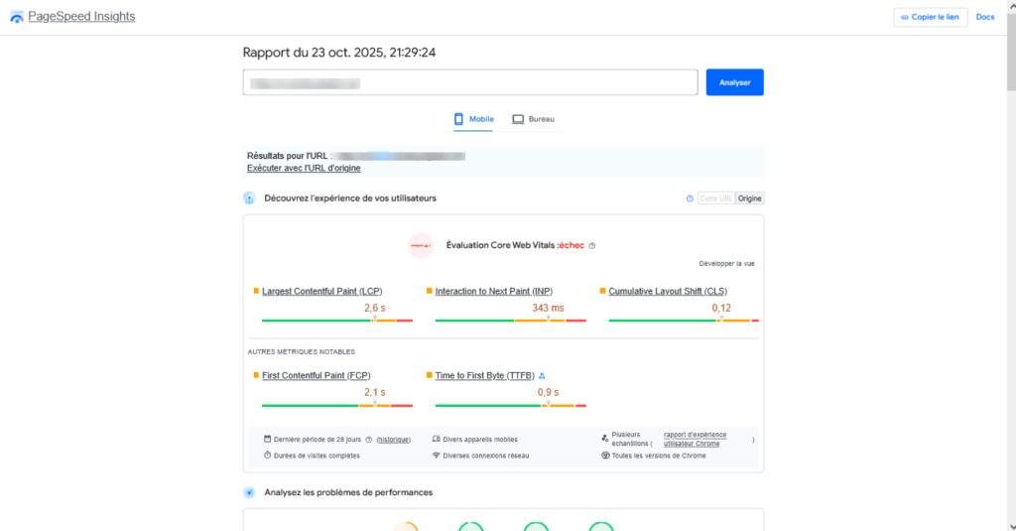Open the Docs link
This screenshot has height=531, width=1016.
pos(985,17)
